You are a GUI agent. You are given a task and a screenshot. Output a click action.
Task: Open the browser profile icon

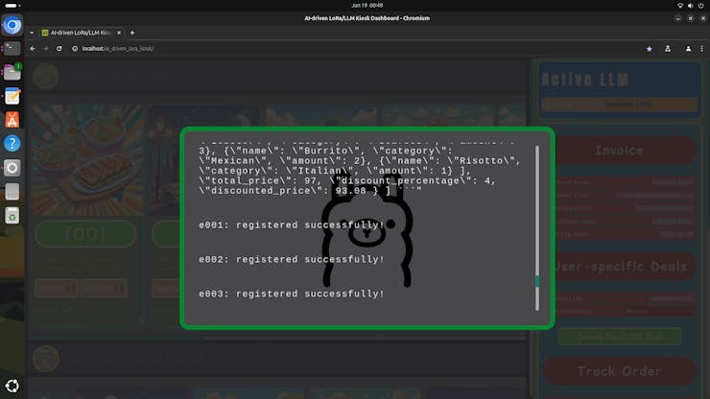point(688,49)
